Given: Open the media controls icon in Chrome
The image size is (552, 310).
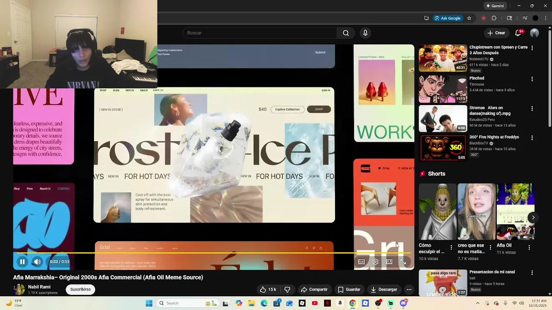Looking at the screenshot, I should coord(525,18).
